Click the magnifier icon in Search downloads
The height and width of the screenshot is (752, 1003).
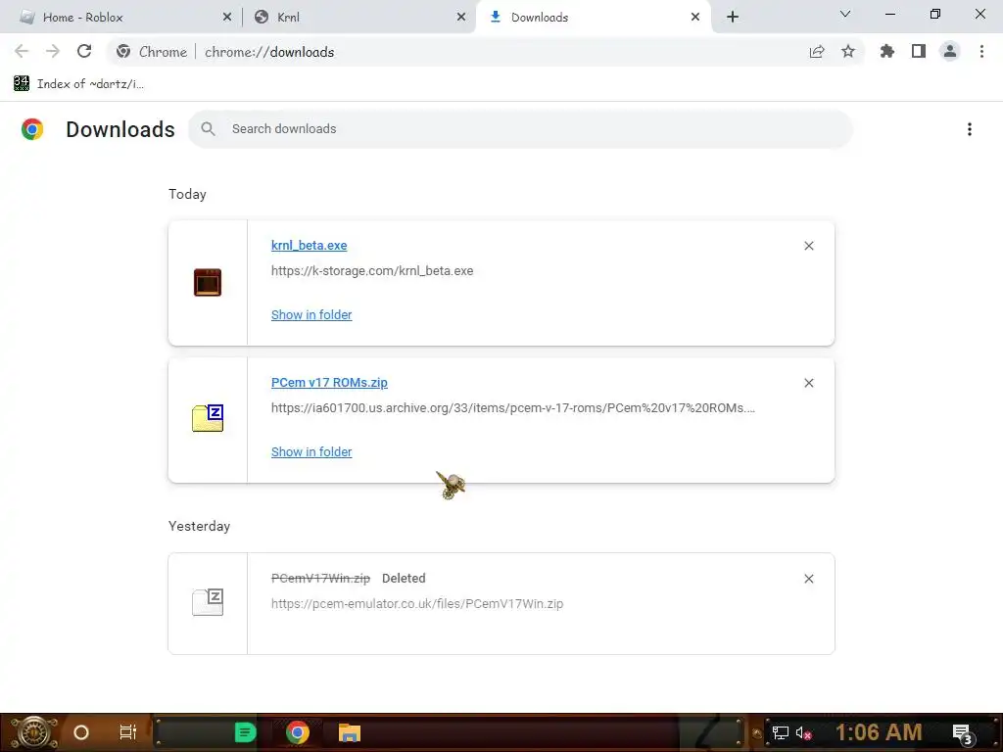208,129
